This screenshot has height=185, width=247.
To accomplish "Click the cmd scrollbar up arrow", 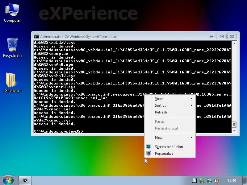I will 234,43.
